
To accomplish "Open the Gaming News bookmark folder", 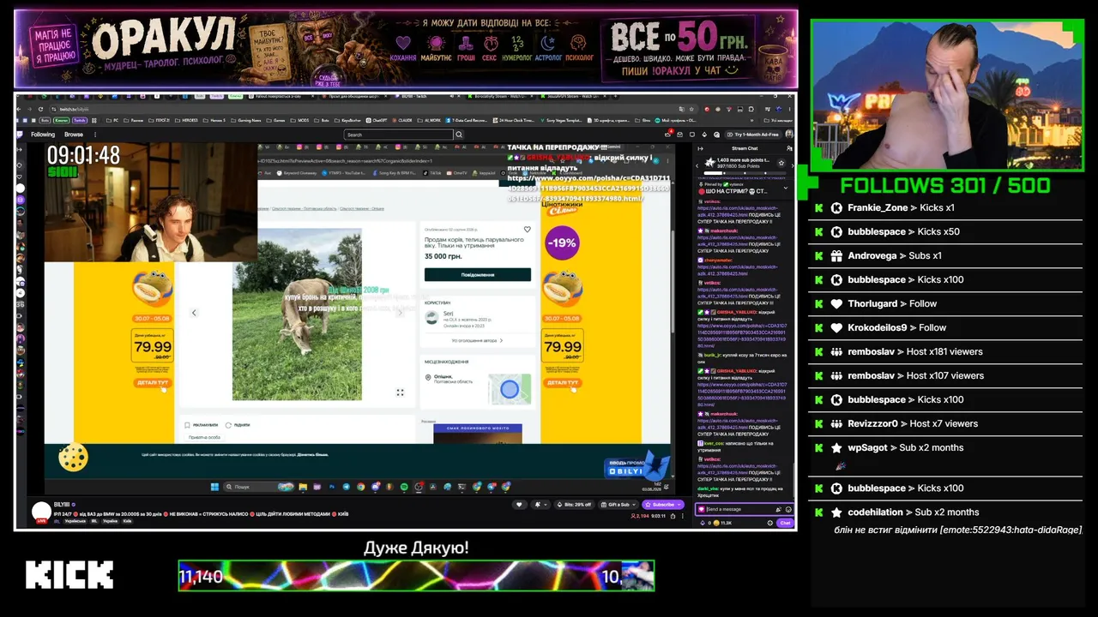I will click(x=247, y=121).
